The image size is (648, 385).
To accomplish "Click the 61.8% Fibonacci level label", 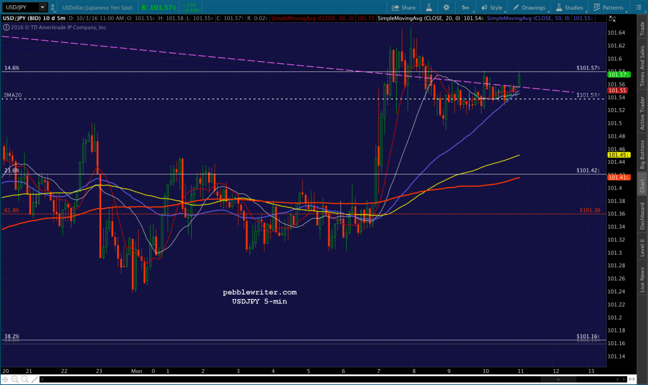I will coord(11,210).
